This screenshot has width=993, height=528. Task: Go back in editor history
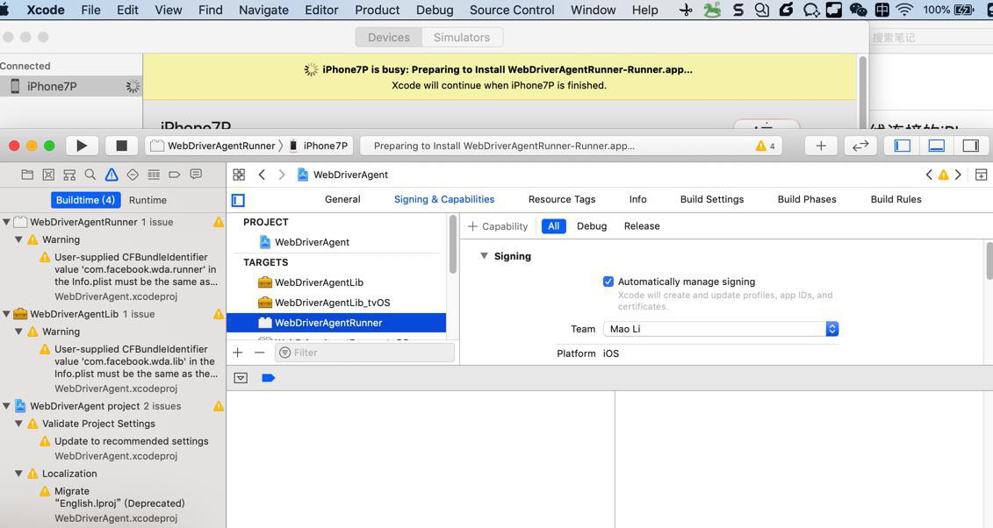coord(262,175)
